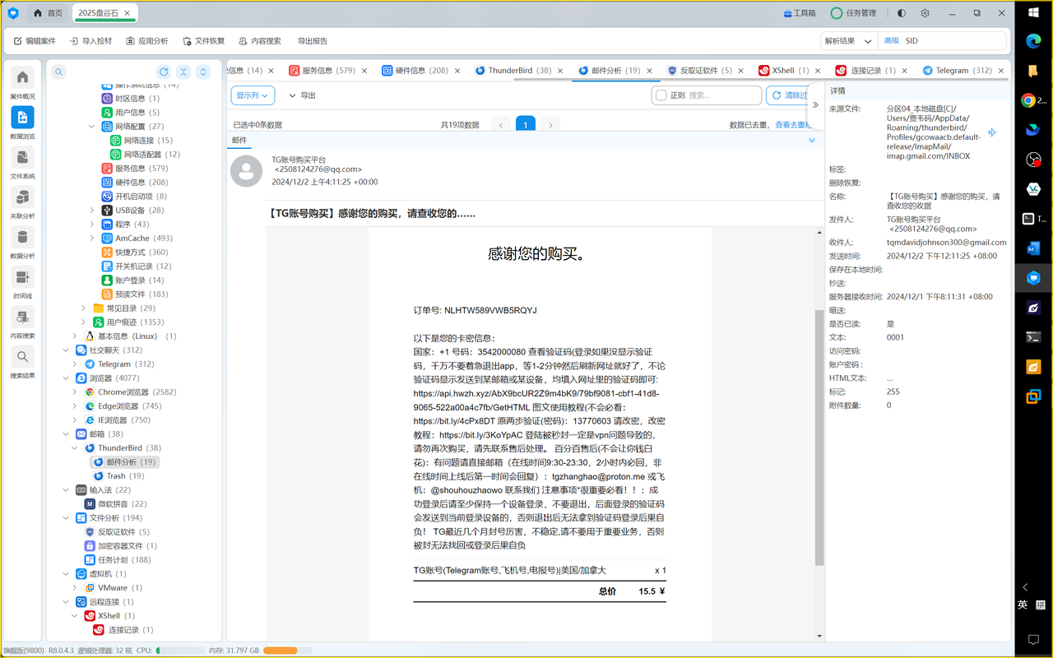Click 导出报告 toolbar item
Screen dimensions: 1053x658
[x=313, y=41]
